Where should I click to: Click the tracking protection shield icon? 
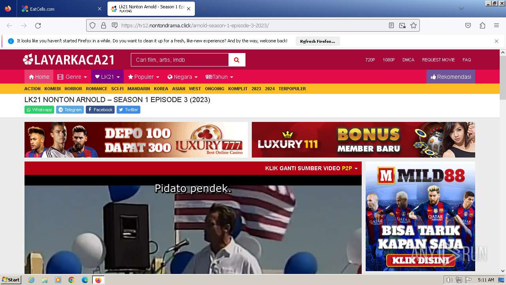(x=93, y=25)
